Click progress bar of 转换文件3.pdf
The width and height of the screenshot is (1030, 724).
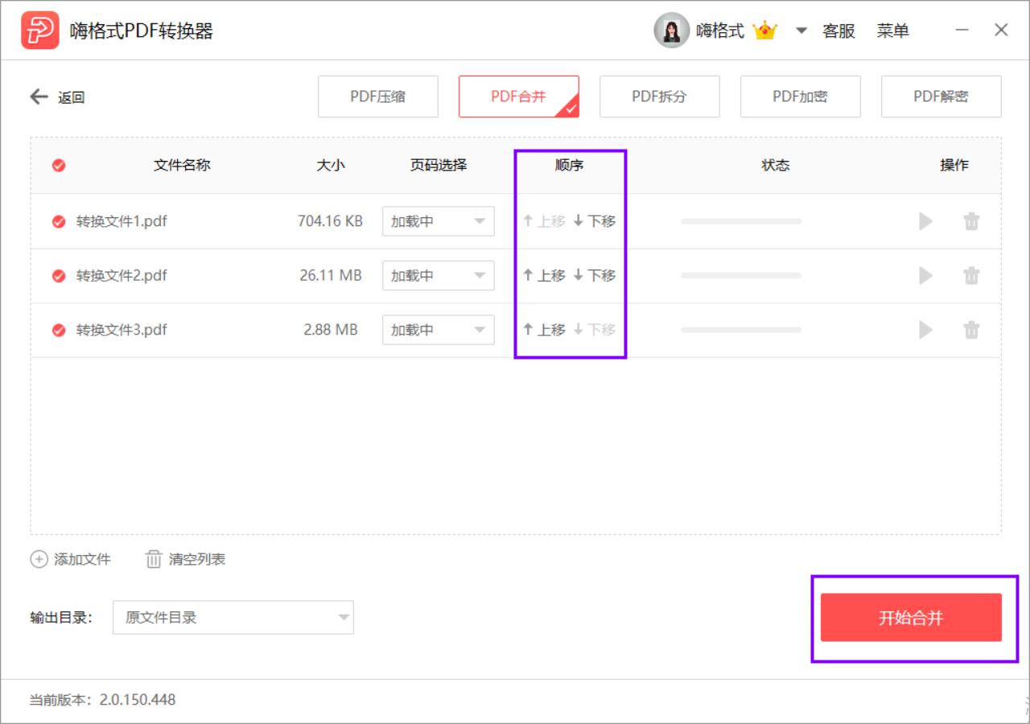click(741, 330)
